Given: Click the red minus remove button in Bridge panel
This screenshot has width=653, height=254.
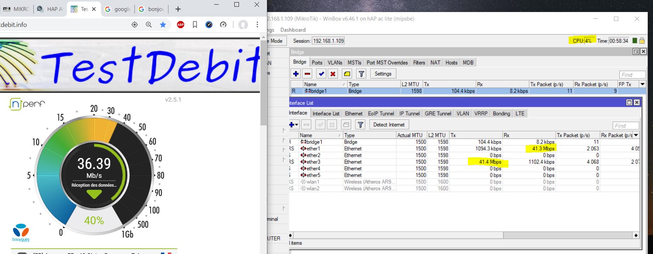Looking at the screenshot, I should click(x=308, y=74).
